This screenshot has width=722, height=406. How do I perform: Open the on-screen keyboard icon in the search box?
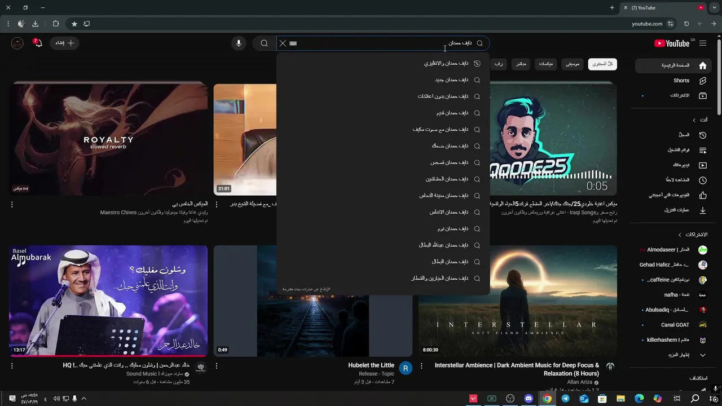293,43
